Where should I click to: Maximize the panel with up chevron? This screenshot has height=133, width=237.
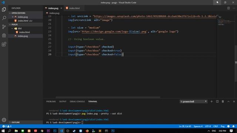[228, 102]
